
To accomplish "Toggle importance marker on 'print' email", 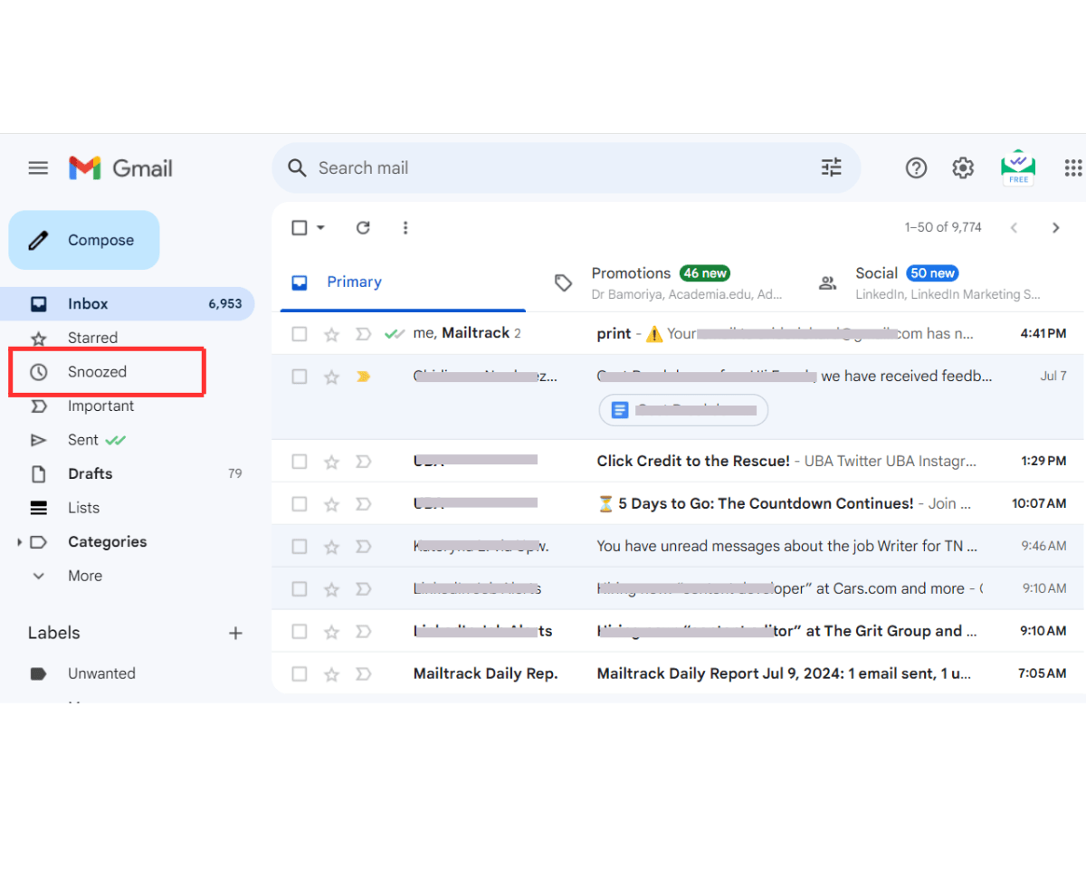I will 363,334.
